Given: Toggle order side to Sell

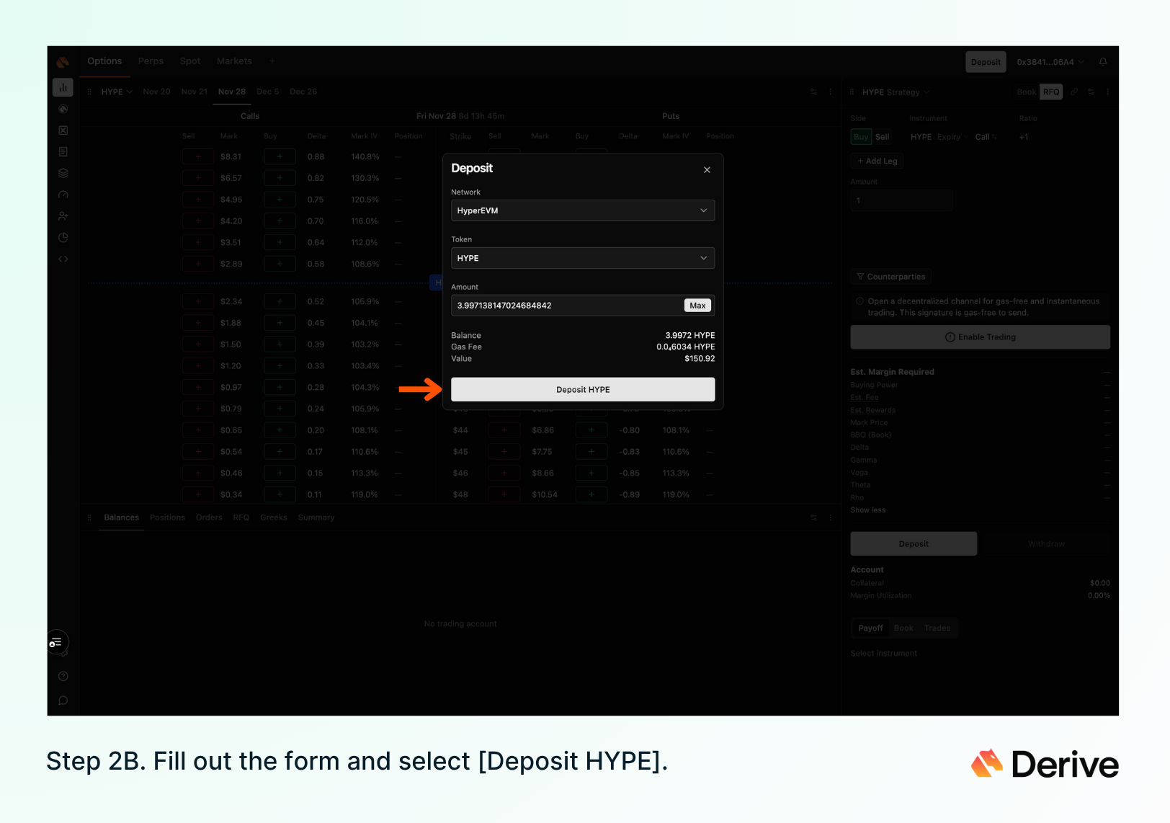Looking at the screenshot, I should (882, 137).
